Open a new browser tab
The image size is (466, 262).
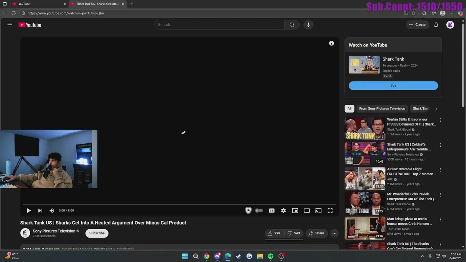(x=131, y=4)
